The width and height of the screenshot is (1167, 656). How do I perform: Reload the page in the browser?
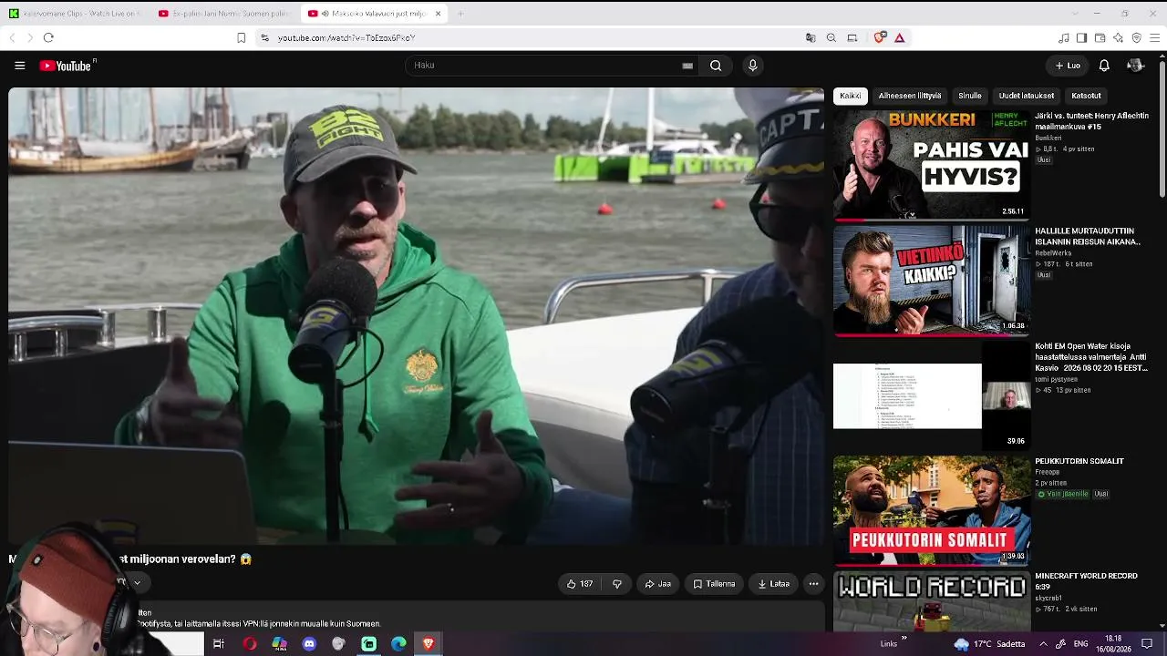pyautogui.click(x=48, y=37)
